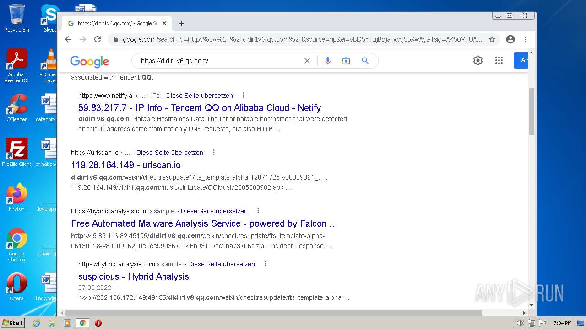Go back using Chrome back arrow
Screen dimensions: 586x329
(68, 39)
